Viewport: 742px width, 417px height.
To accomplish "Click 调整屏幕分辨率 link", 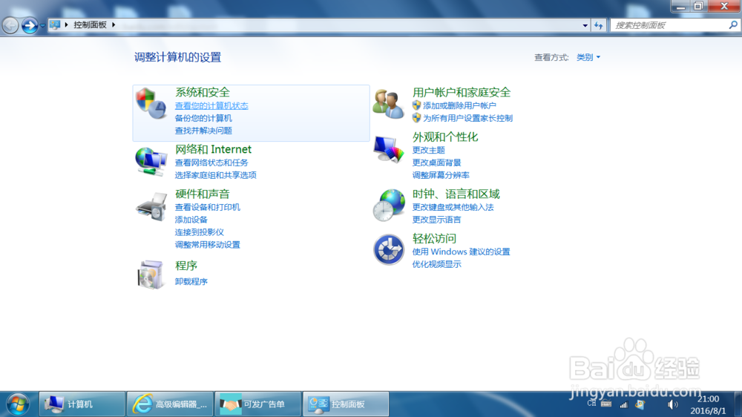I will (441, 174).
